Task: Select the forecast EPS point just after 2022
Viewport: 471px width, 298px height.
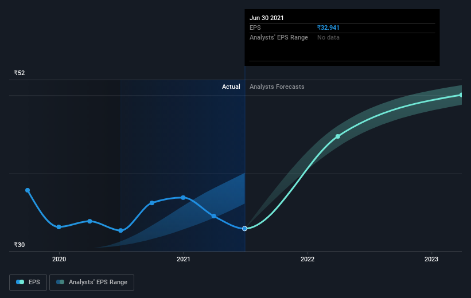Action: [338, 136]
